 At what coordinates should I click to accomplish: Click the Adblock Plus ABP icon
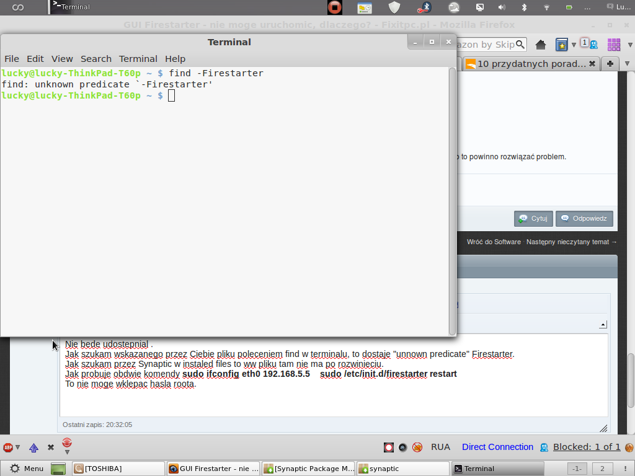coord(8,447)
